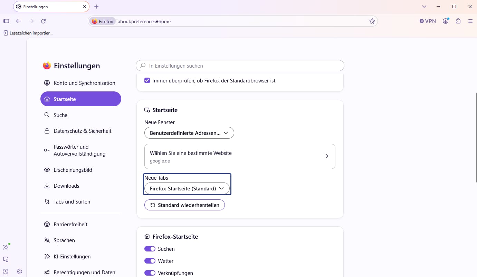
Task: Open Tabs und Surfen settings
Action: pos(80,201)
